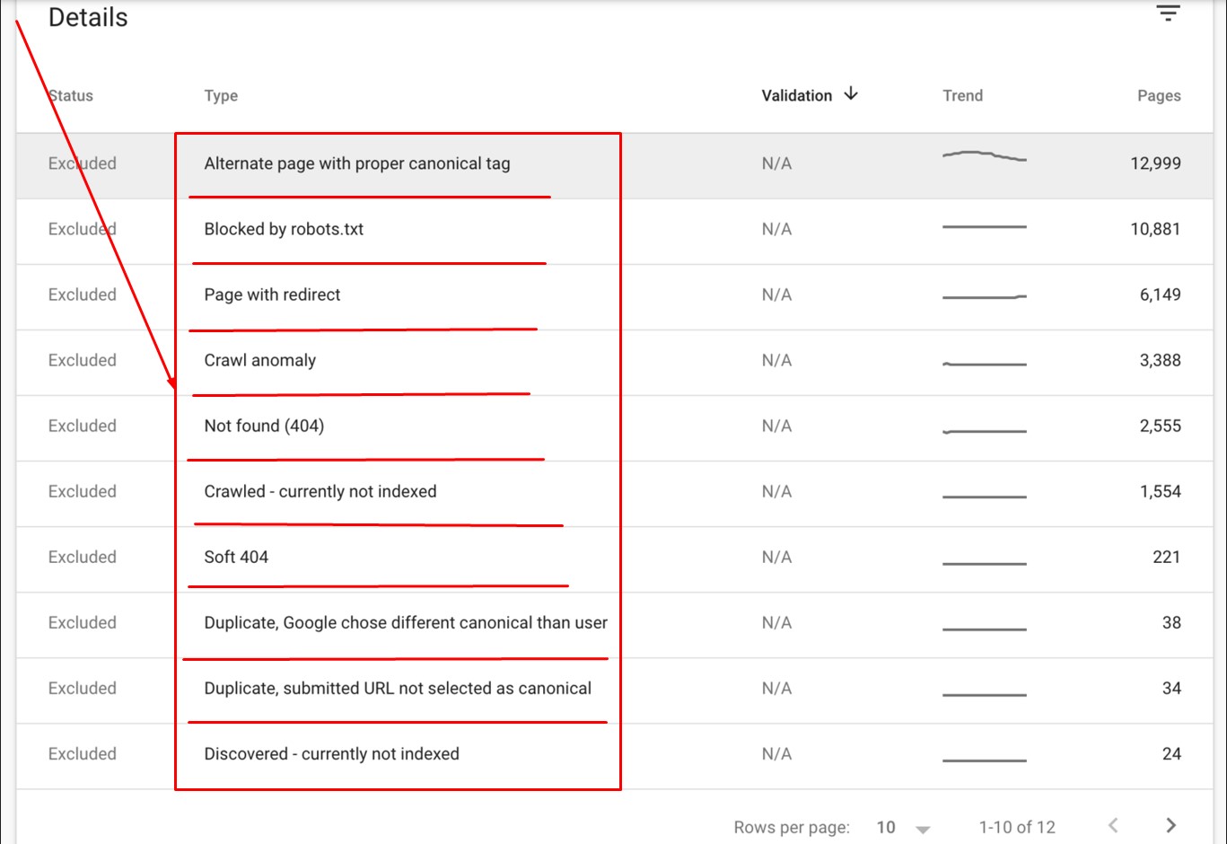Open the filter rows icon
The height and width of the screenshot is (844, 1227).
pyautogui.click(x=1167, y=13)
